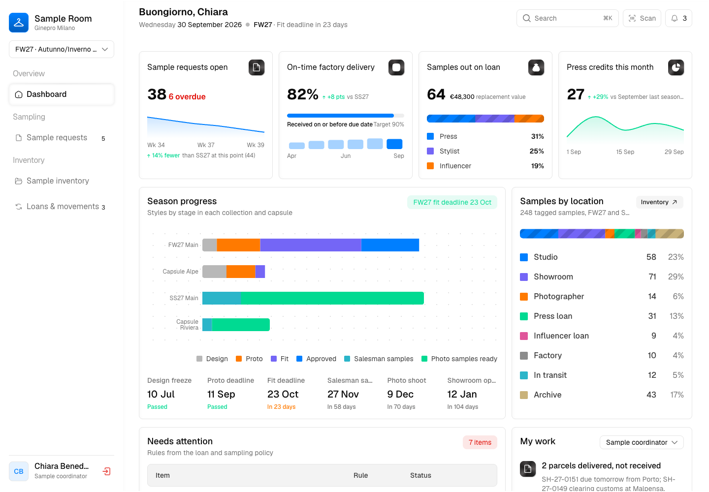Open Sample inventory in sidebar

(62, 181)
